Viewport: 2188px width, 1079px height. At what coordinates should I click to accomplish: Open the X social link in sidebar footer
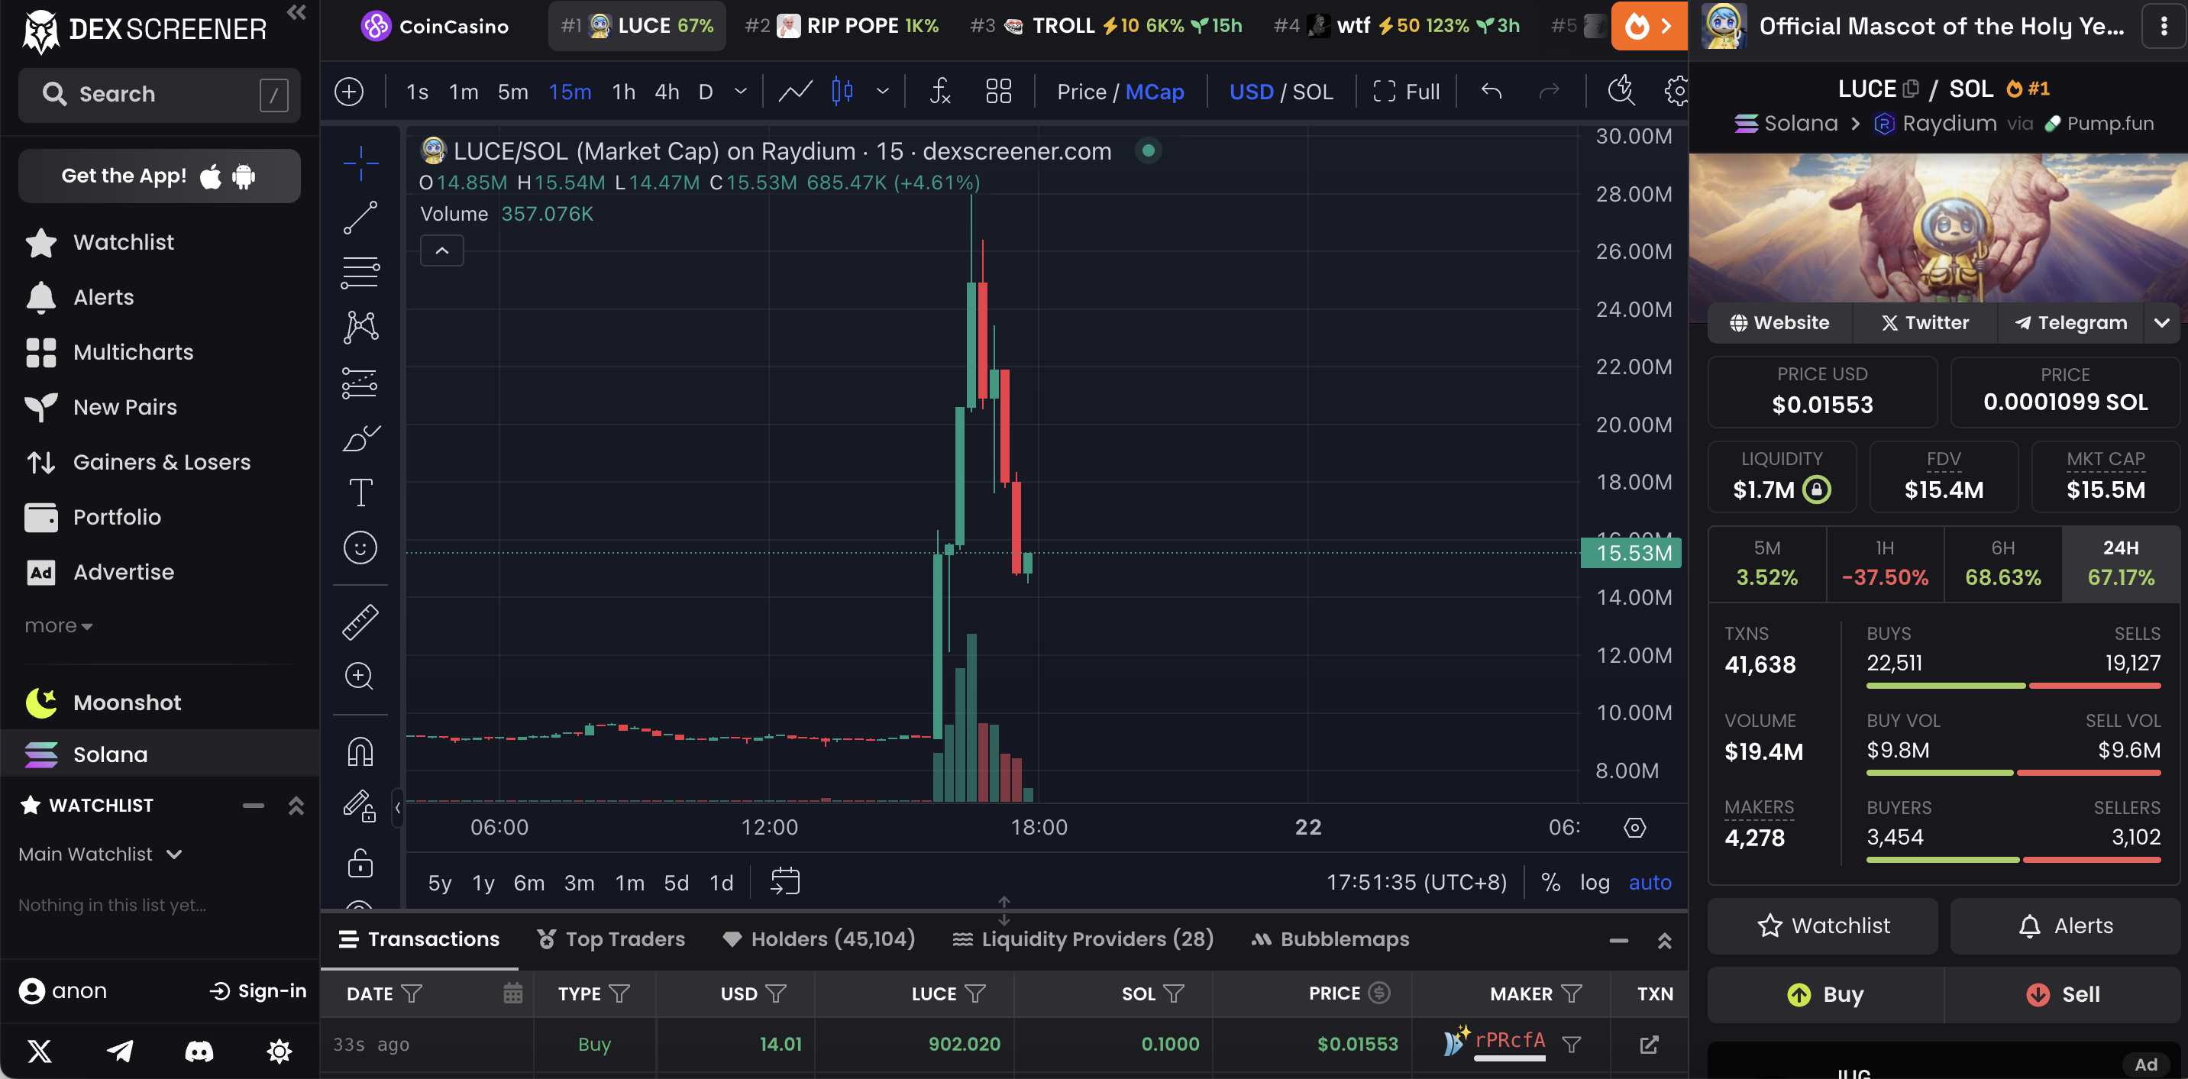click(40, 1052)
